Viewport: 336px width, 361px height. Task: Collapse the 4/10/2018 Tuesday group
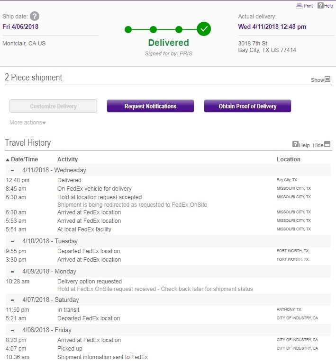click(12, 241)
